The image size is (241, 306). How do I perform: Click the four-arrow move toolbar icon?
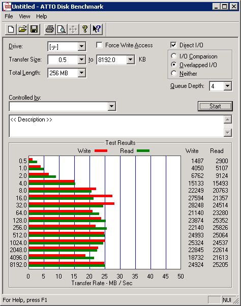click(x=73, y=29)
